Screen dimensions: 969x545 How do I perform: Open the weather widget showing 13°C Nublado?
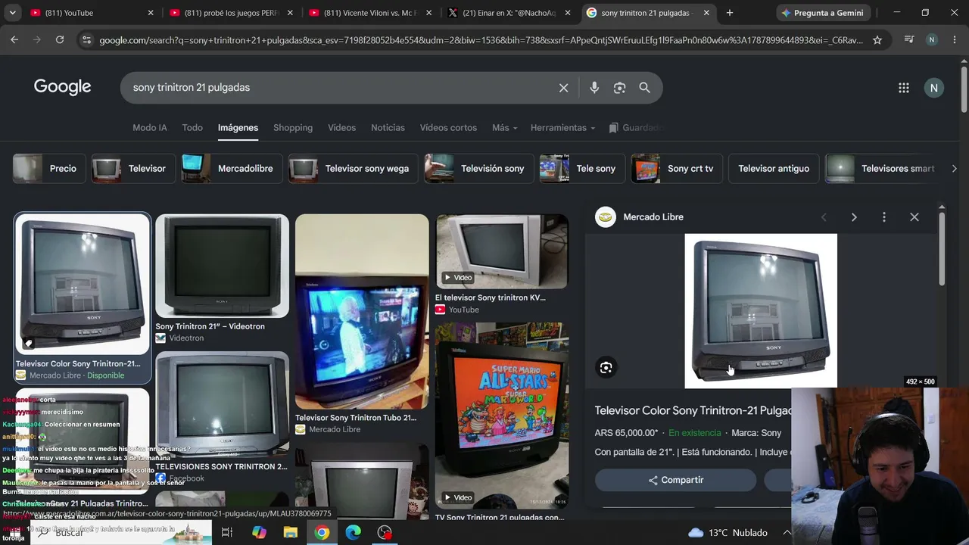click(x=728, y=533)
